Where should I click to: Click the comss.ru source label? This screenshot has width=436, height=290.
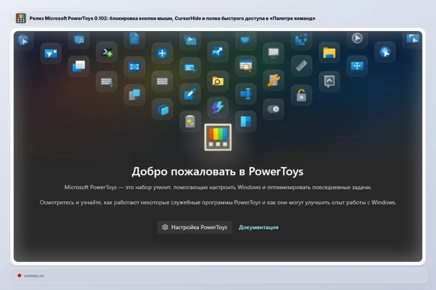point(34,275)
